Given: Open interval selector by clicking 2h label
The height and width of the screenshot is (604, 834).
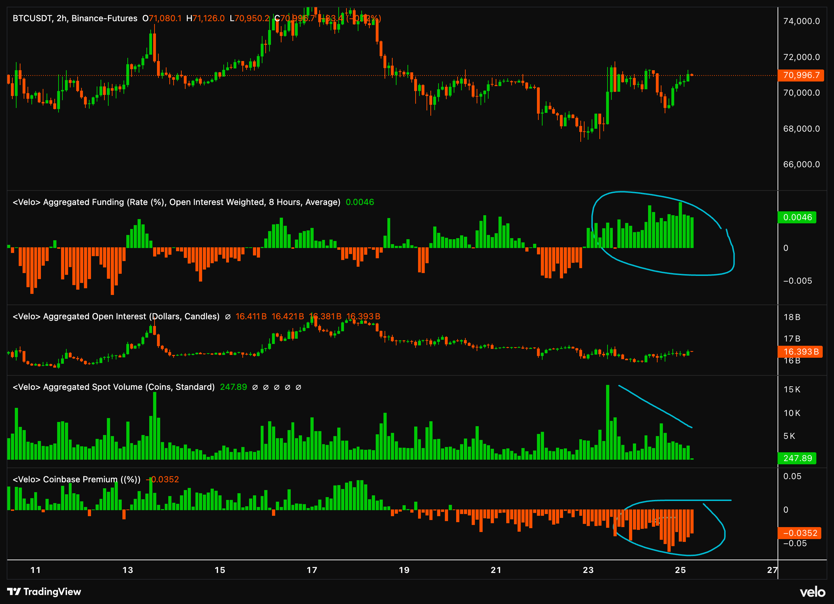Looking at the screenshot, I should 62,18.
